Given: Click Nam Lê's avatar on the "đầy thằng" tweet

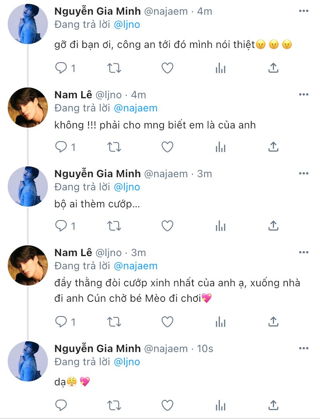Looking at the screenshot, I should (28, 265).
